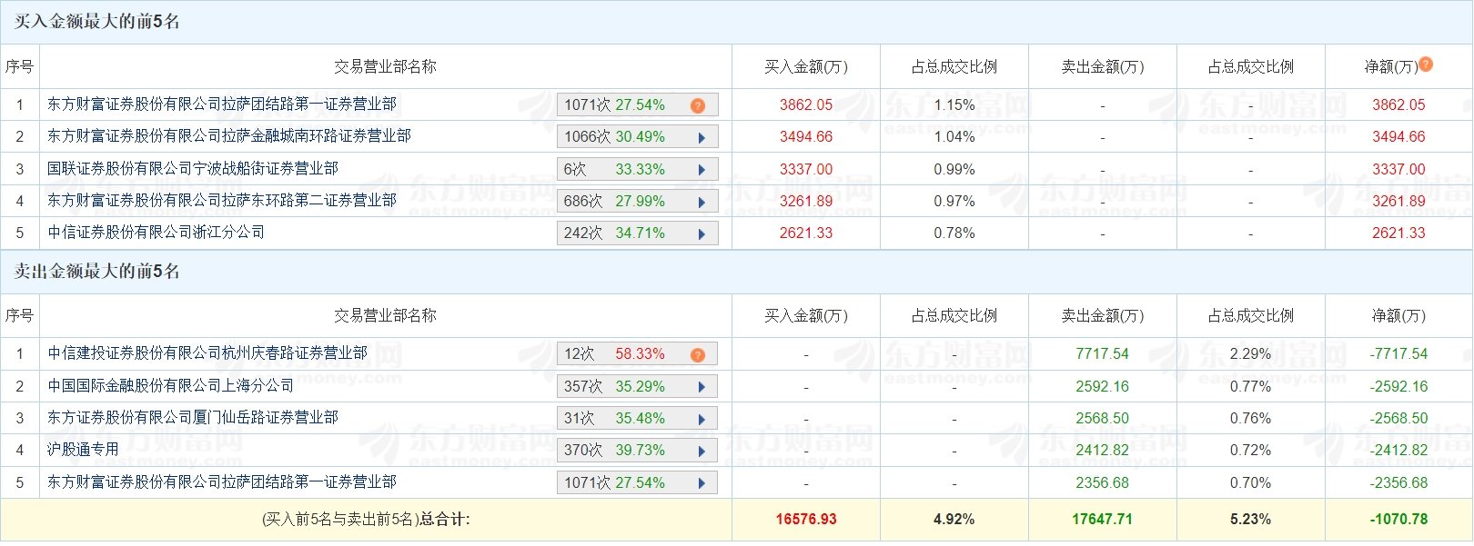Click orange question mark next to 12次 58.33%
1474x546 pixels.
tap(698, 354)
